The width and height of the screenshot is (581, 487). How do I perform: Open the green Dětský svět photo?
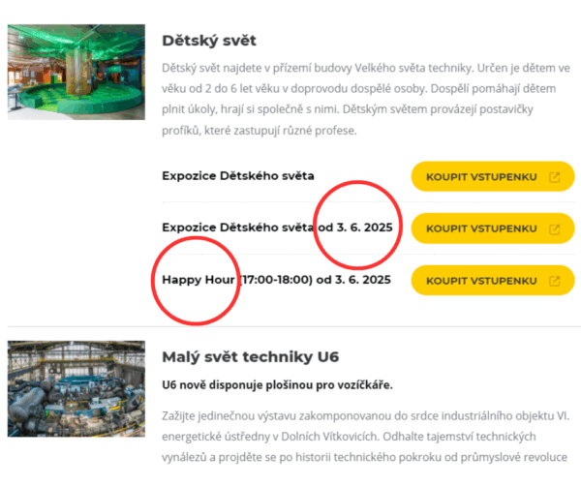point(76,73)
